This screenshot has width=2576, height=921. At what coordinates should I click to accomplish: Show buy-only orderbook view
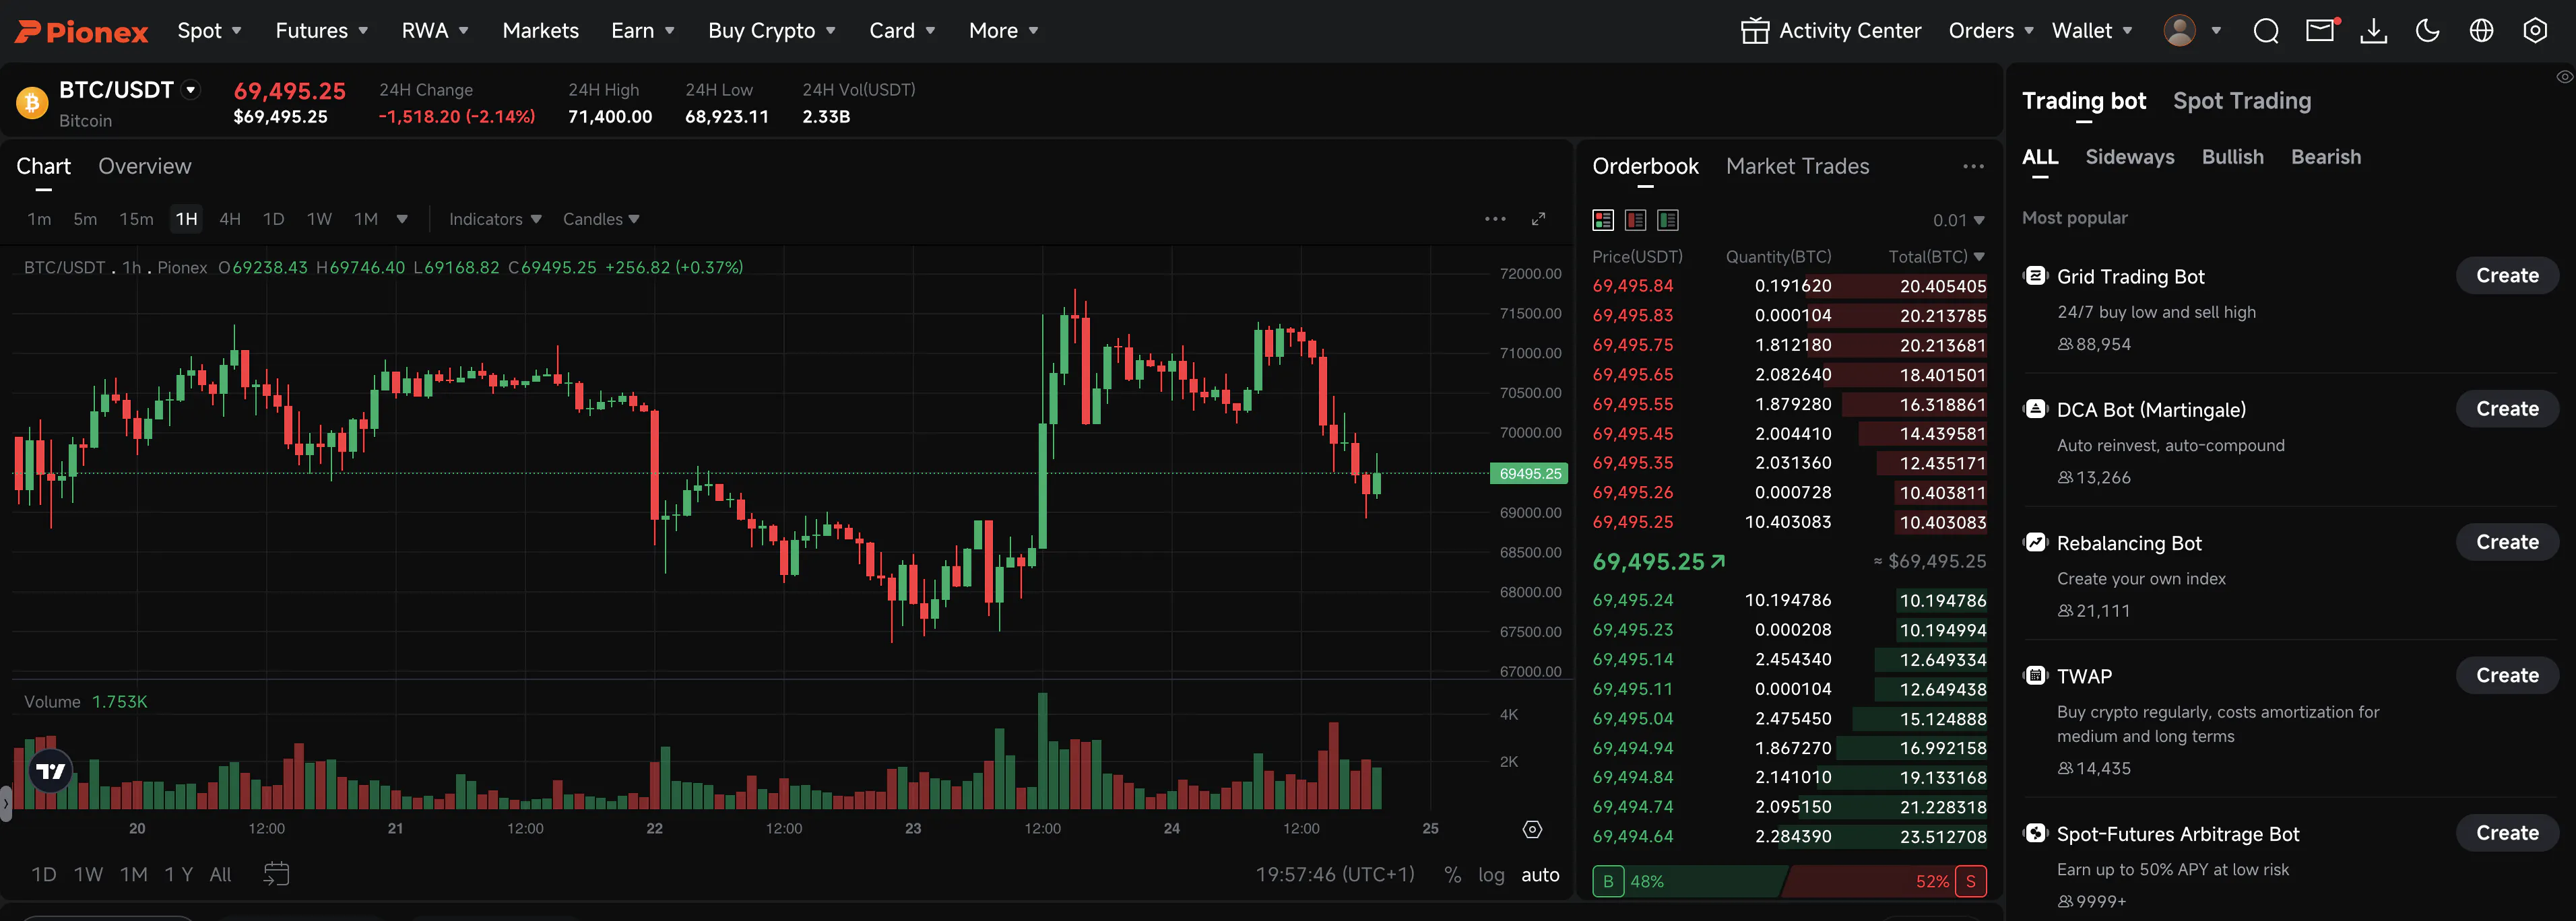1668,219
